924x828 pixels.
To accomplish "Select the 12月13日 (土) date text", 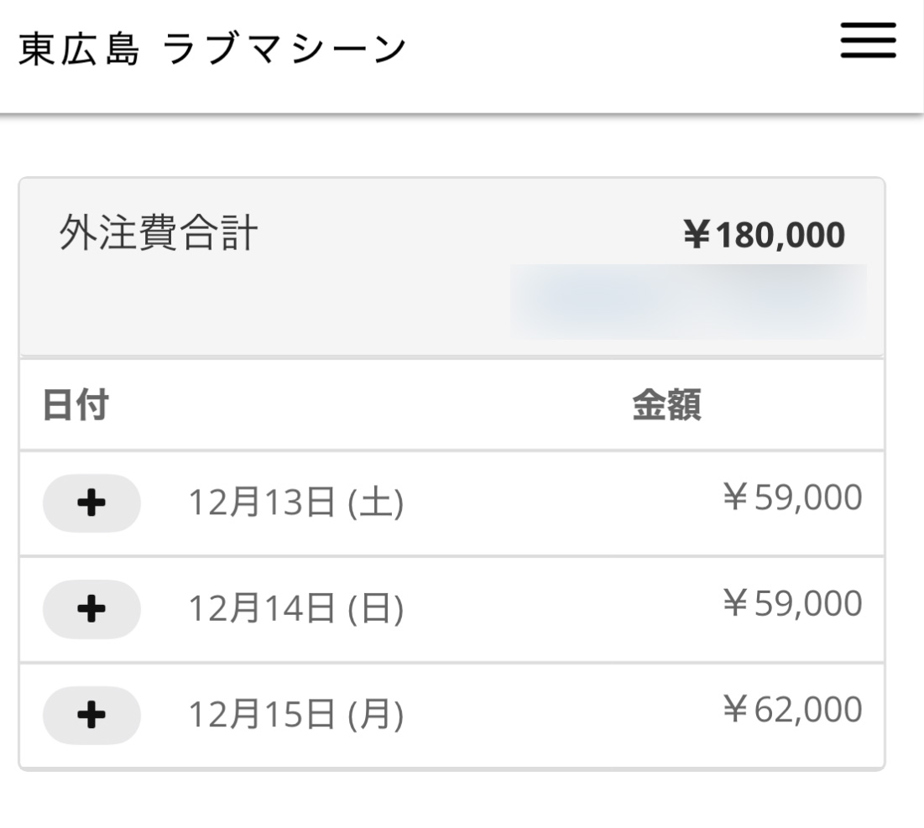I will (x=295, y=504).
